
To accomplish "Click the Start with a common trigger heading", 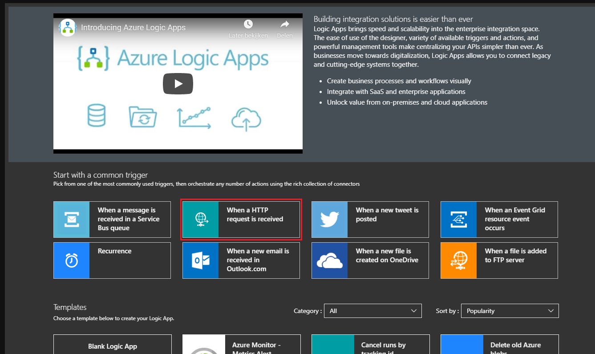I will pos(101,175).
